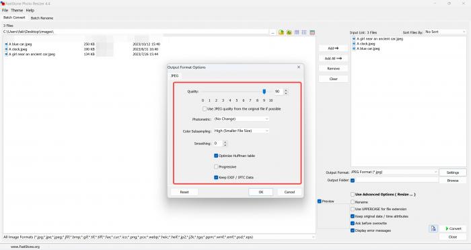Toggle Keep original date / time attributes

pyautogui.click(x=353, y=216)
